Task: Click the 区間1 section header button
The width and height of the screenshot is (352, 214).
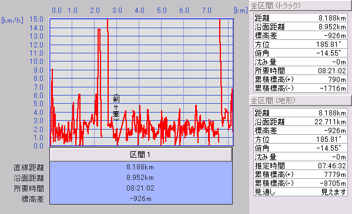Action: (141, 155)
